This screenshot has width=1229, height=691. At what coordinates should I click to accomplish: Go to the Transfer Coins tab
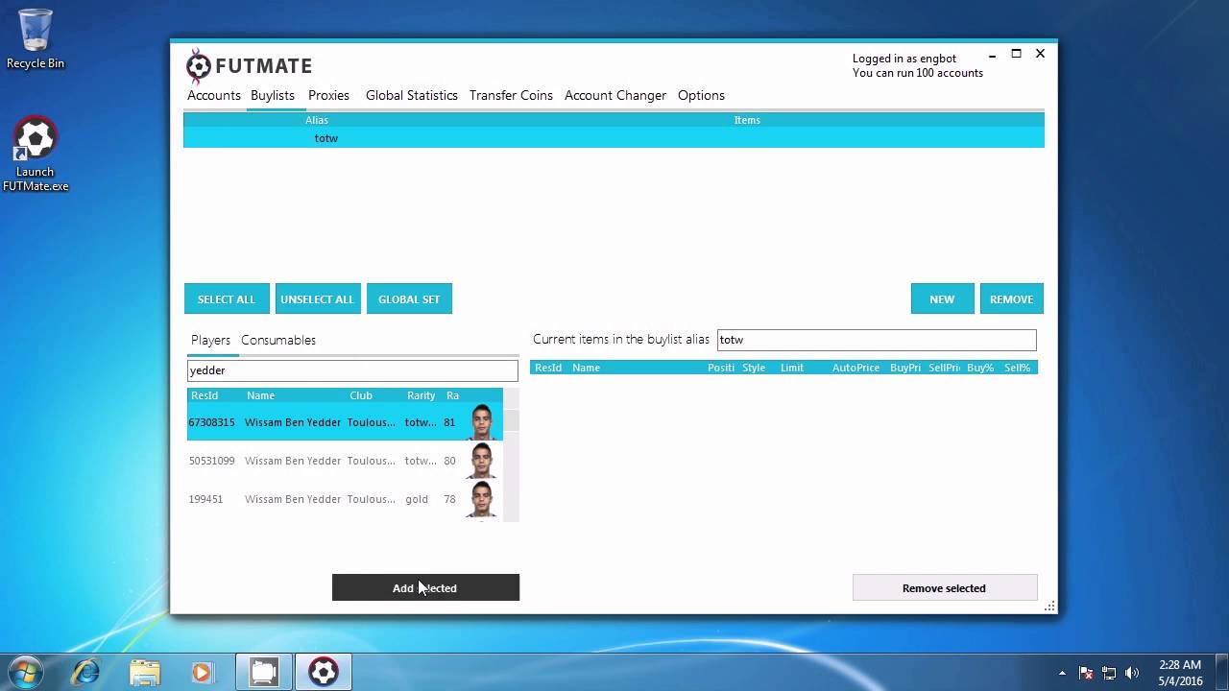pyautogui.click(x=511, y=95)
